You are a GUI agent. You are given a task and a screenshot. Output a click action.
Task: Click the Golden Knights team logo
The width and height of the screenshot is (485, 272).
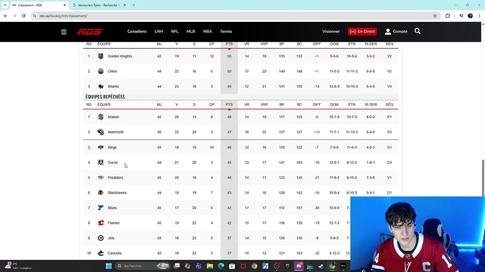pyautogui.click(x=101, y=56)
